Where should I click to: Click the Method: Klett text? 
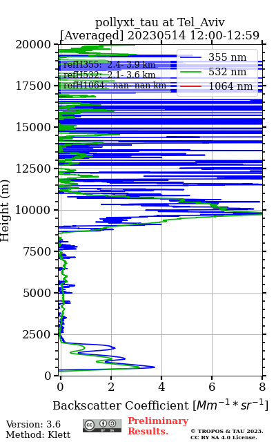(39, 434)
